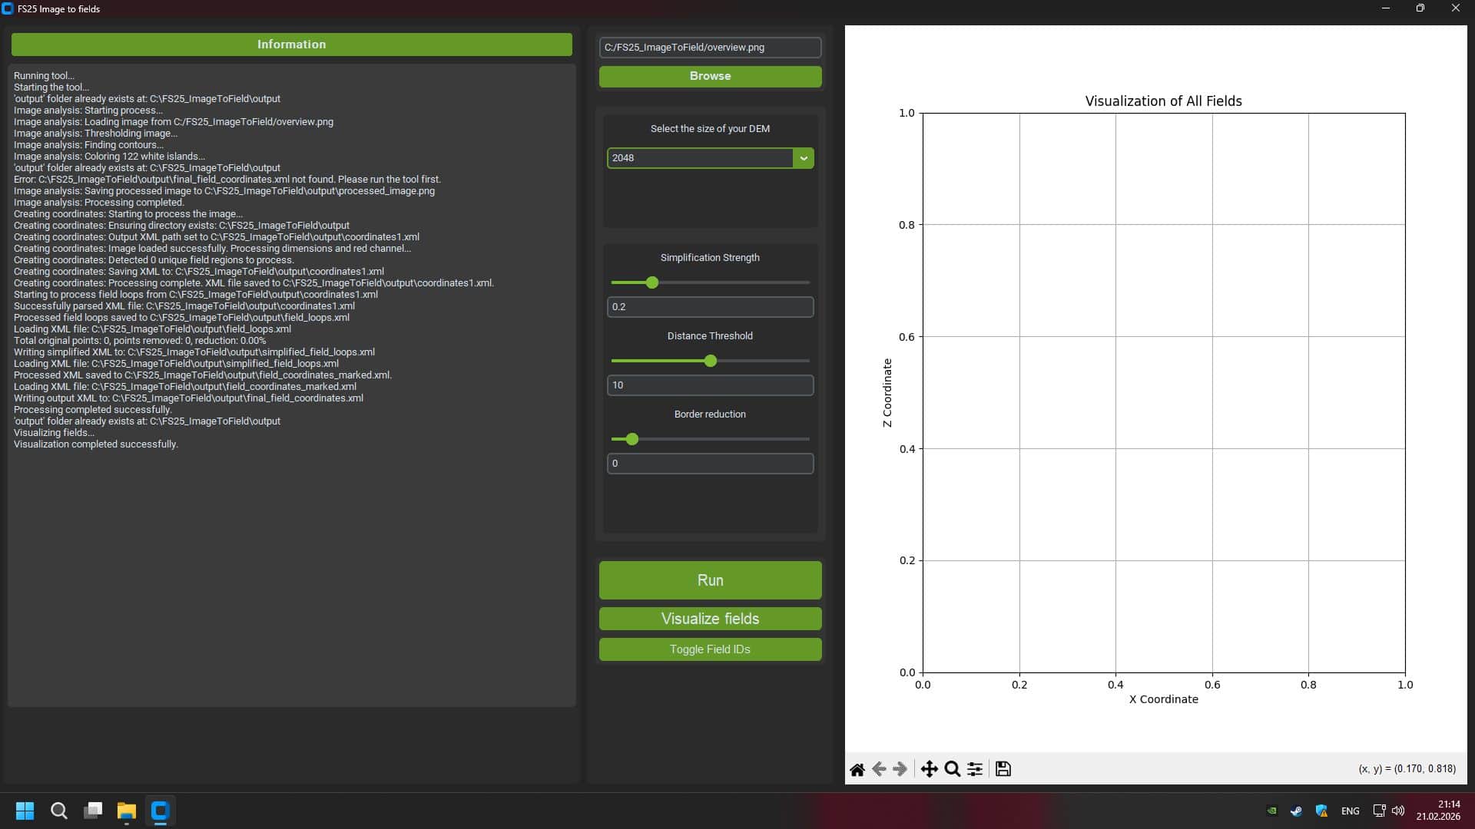Go forward to next plot view

click(900, 769)
